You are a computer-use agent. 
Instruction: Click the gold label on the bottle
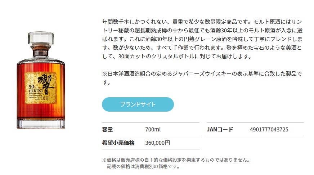40,88
